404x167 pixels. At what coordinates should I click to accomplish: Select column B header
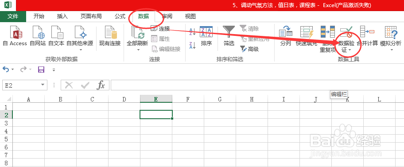point(60,99)
